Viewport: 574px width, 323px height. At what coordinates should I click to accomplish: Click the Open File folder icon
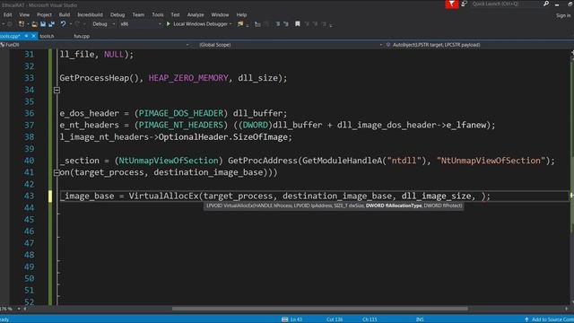tap(34, 24)
